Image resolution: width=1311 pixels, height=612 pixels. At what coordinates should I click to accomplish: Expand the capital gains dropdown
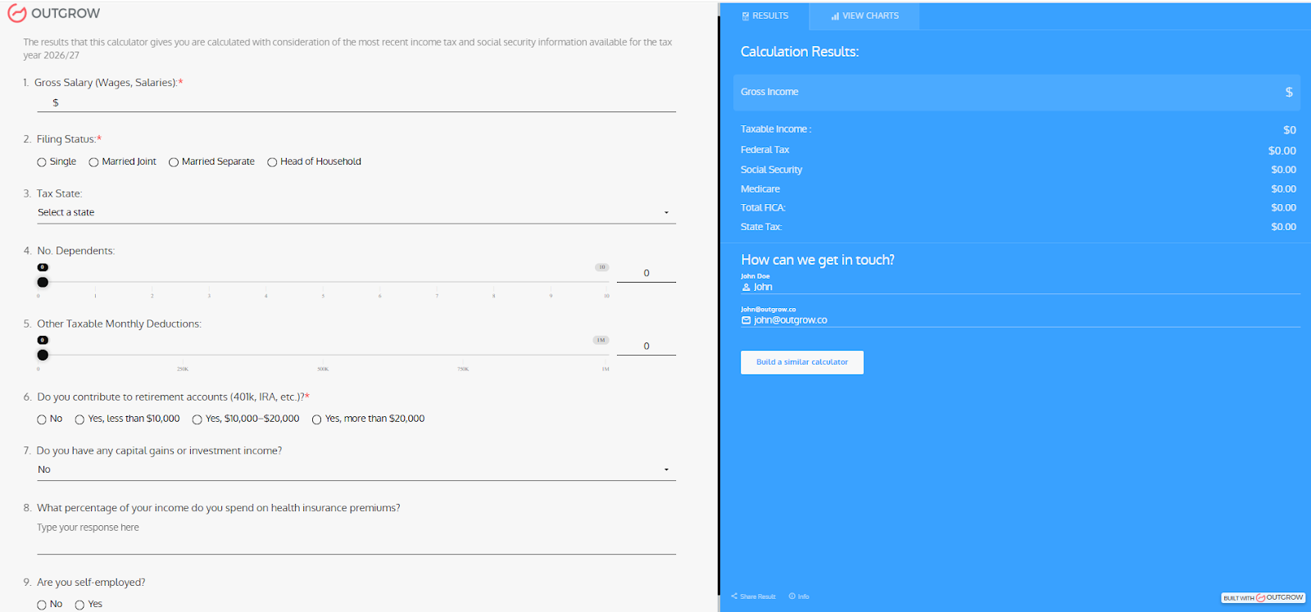tap(356, 469)
